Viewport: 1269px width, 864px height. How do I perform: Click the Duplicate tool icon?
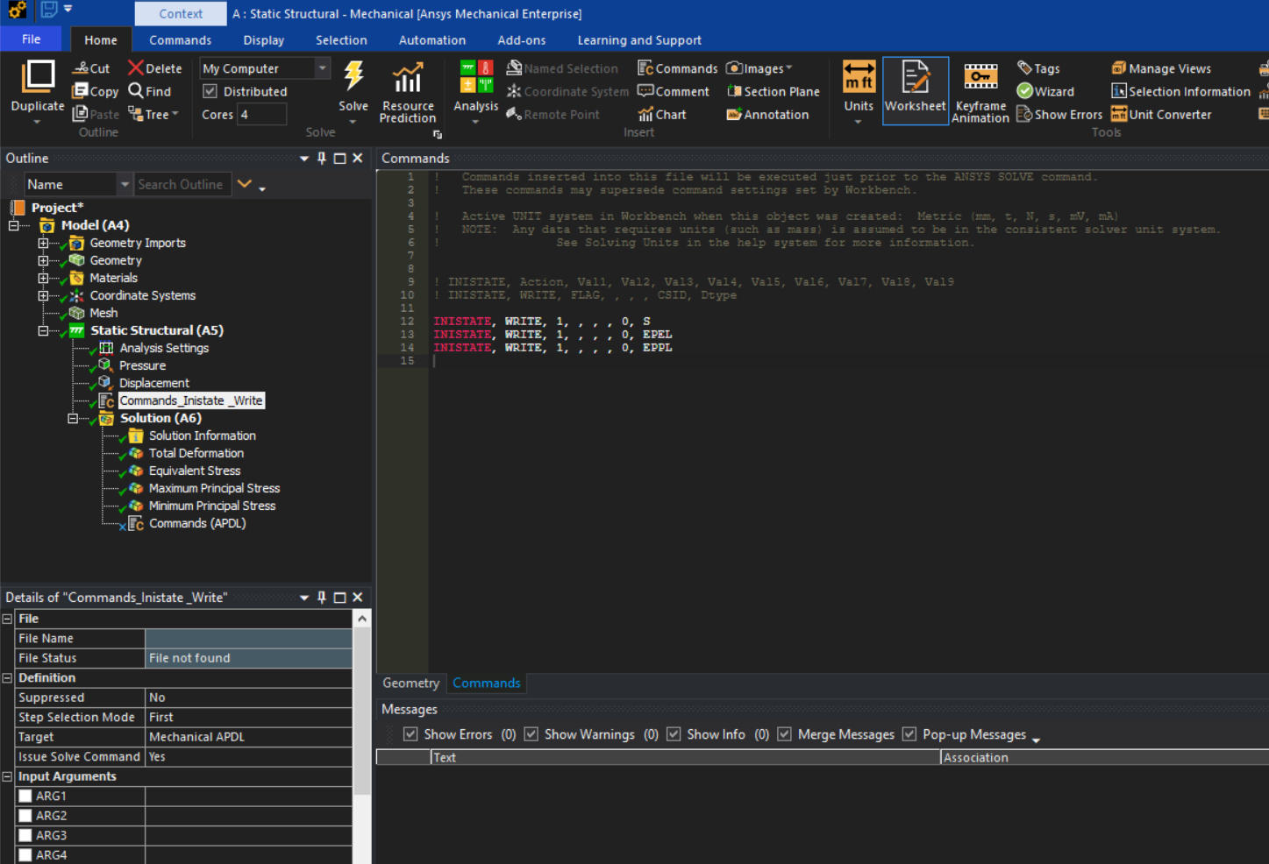point(38,76)
